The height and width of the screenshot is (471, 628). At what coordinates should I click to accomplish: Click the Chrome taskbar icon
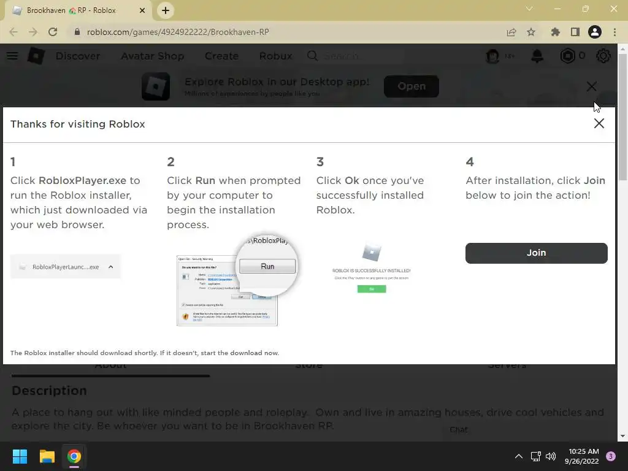coord(74,456)
